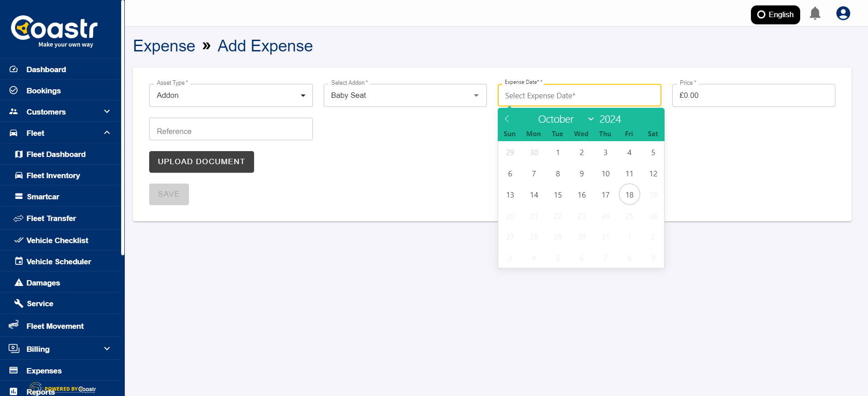The width and height of the screenshot is (868, 396).
Task: Select October 15 in calendar
Action: coord(558,194)
